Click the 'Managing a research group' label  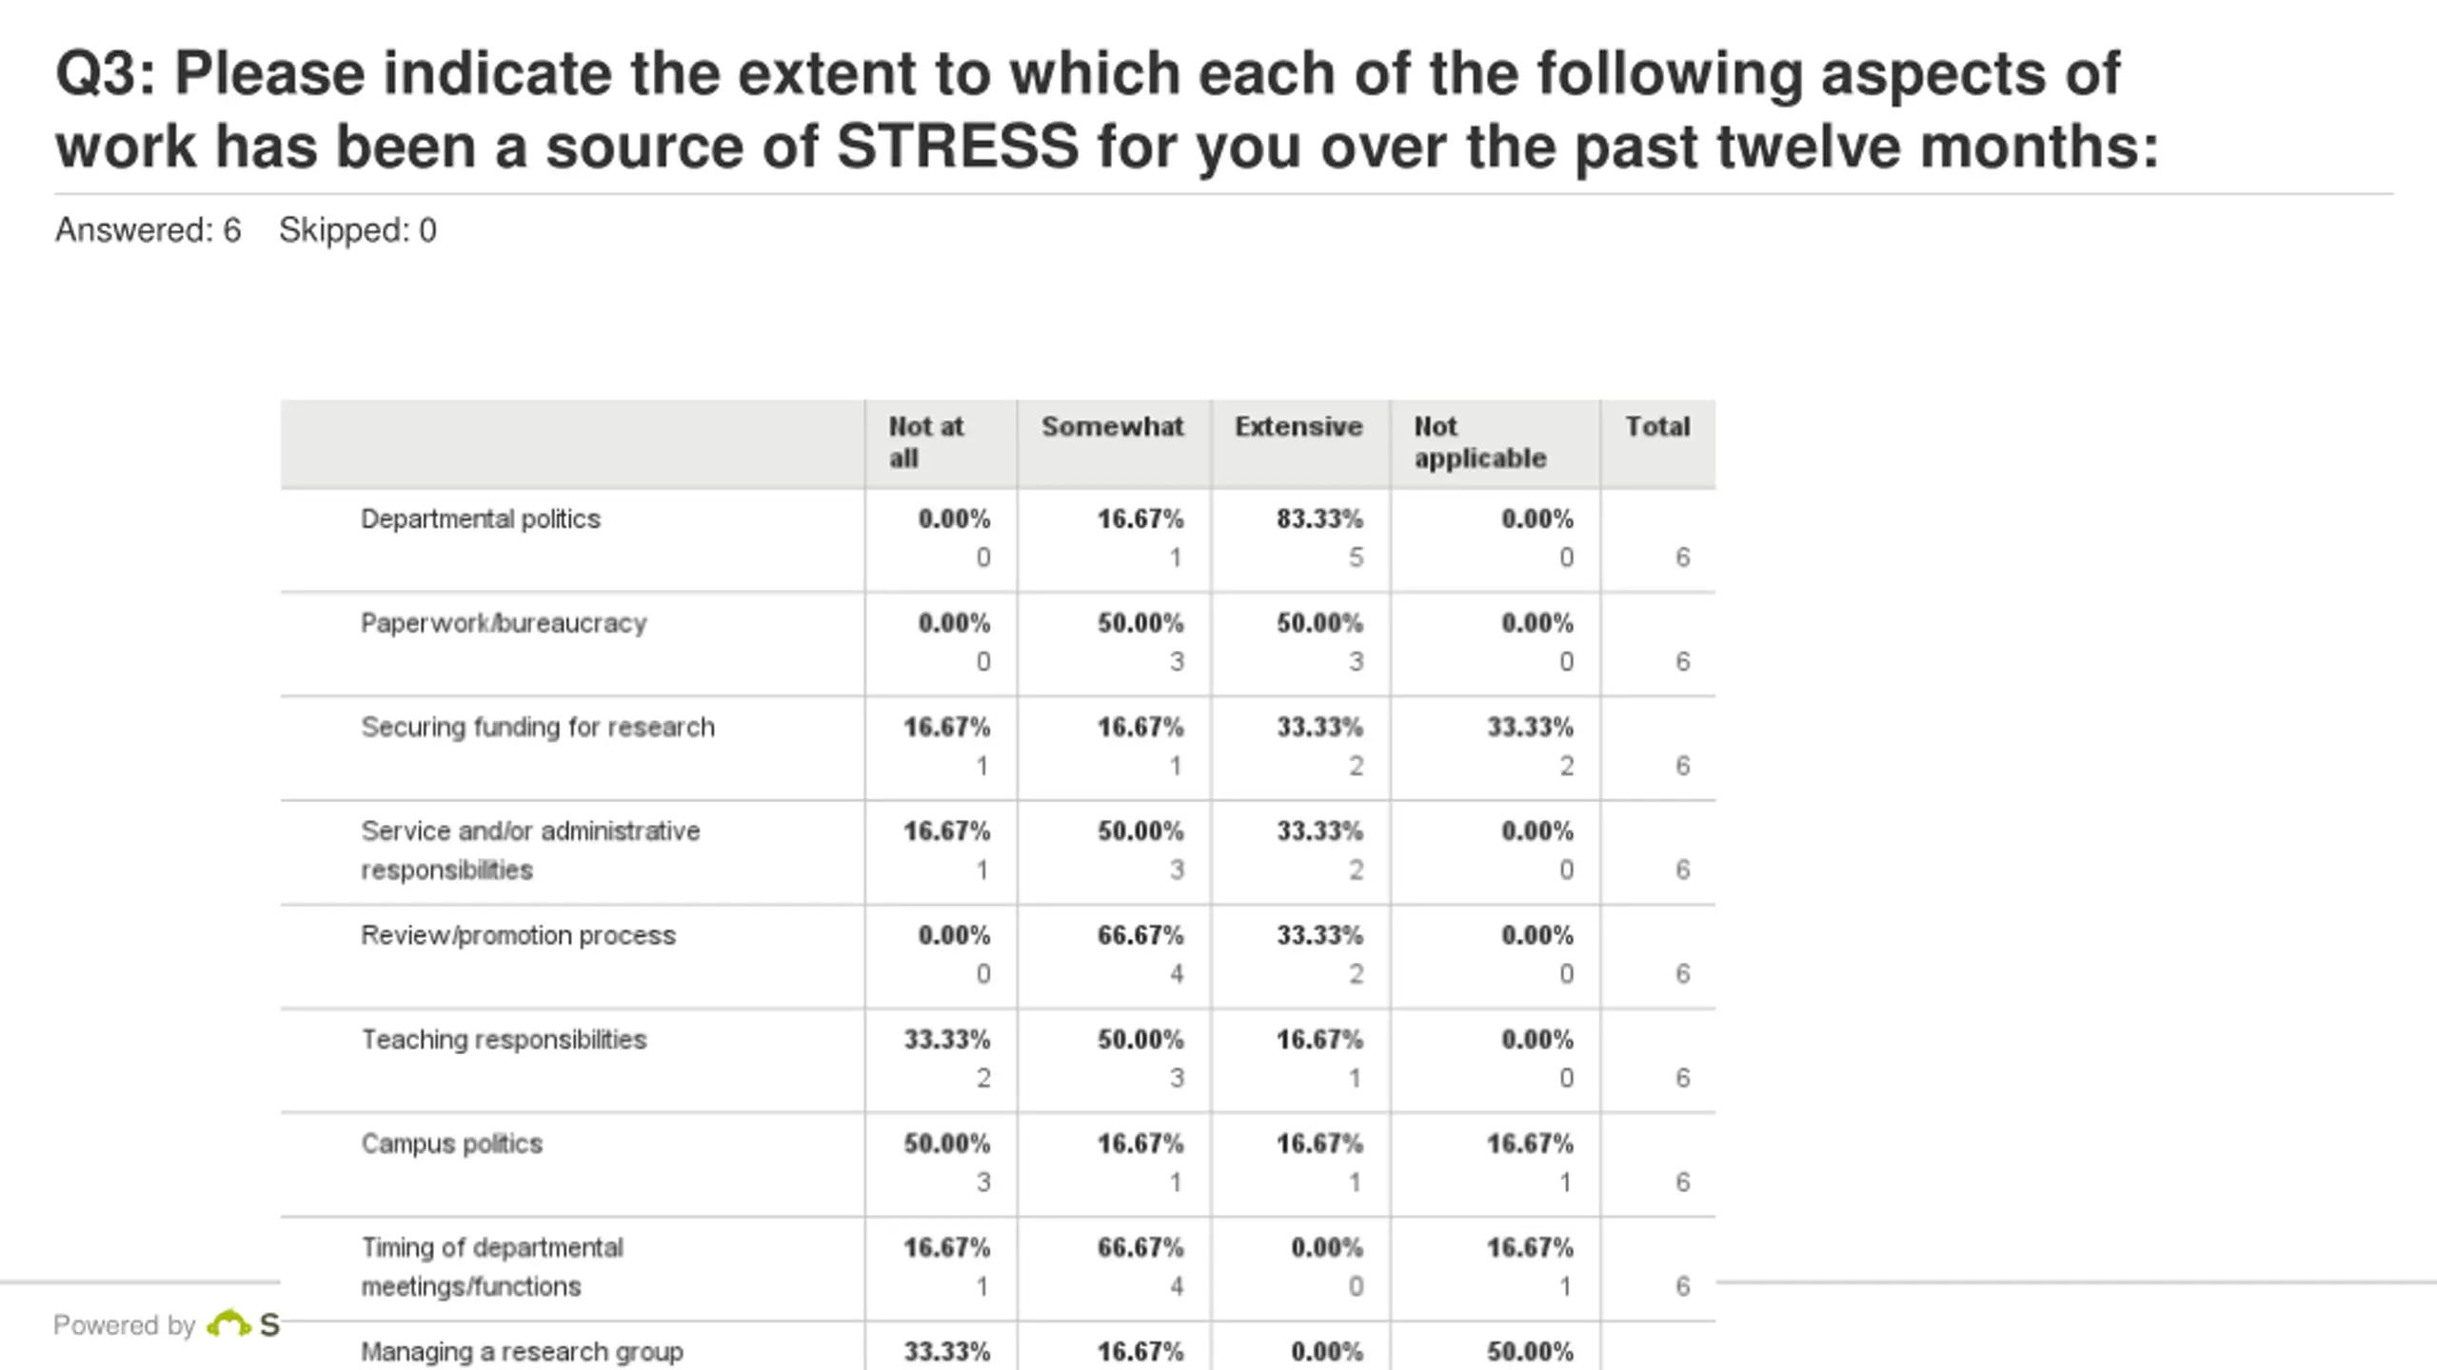[522, 1352]
